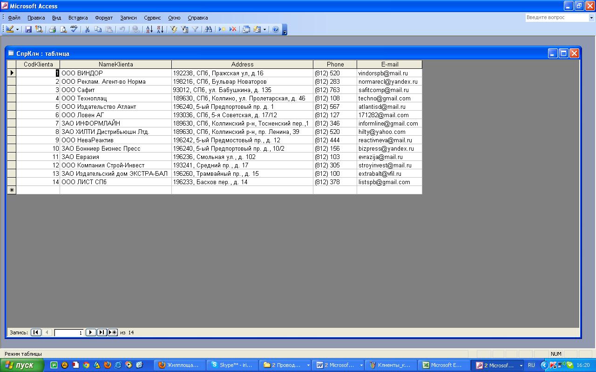
Task: Open Microsoft Access Help icon
Action: point(276,29)
